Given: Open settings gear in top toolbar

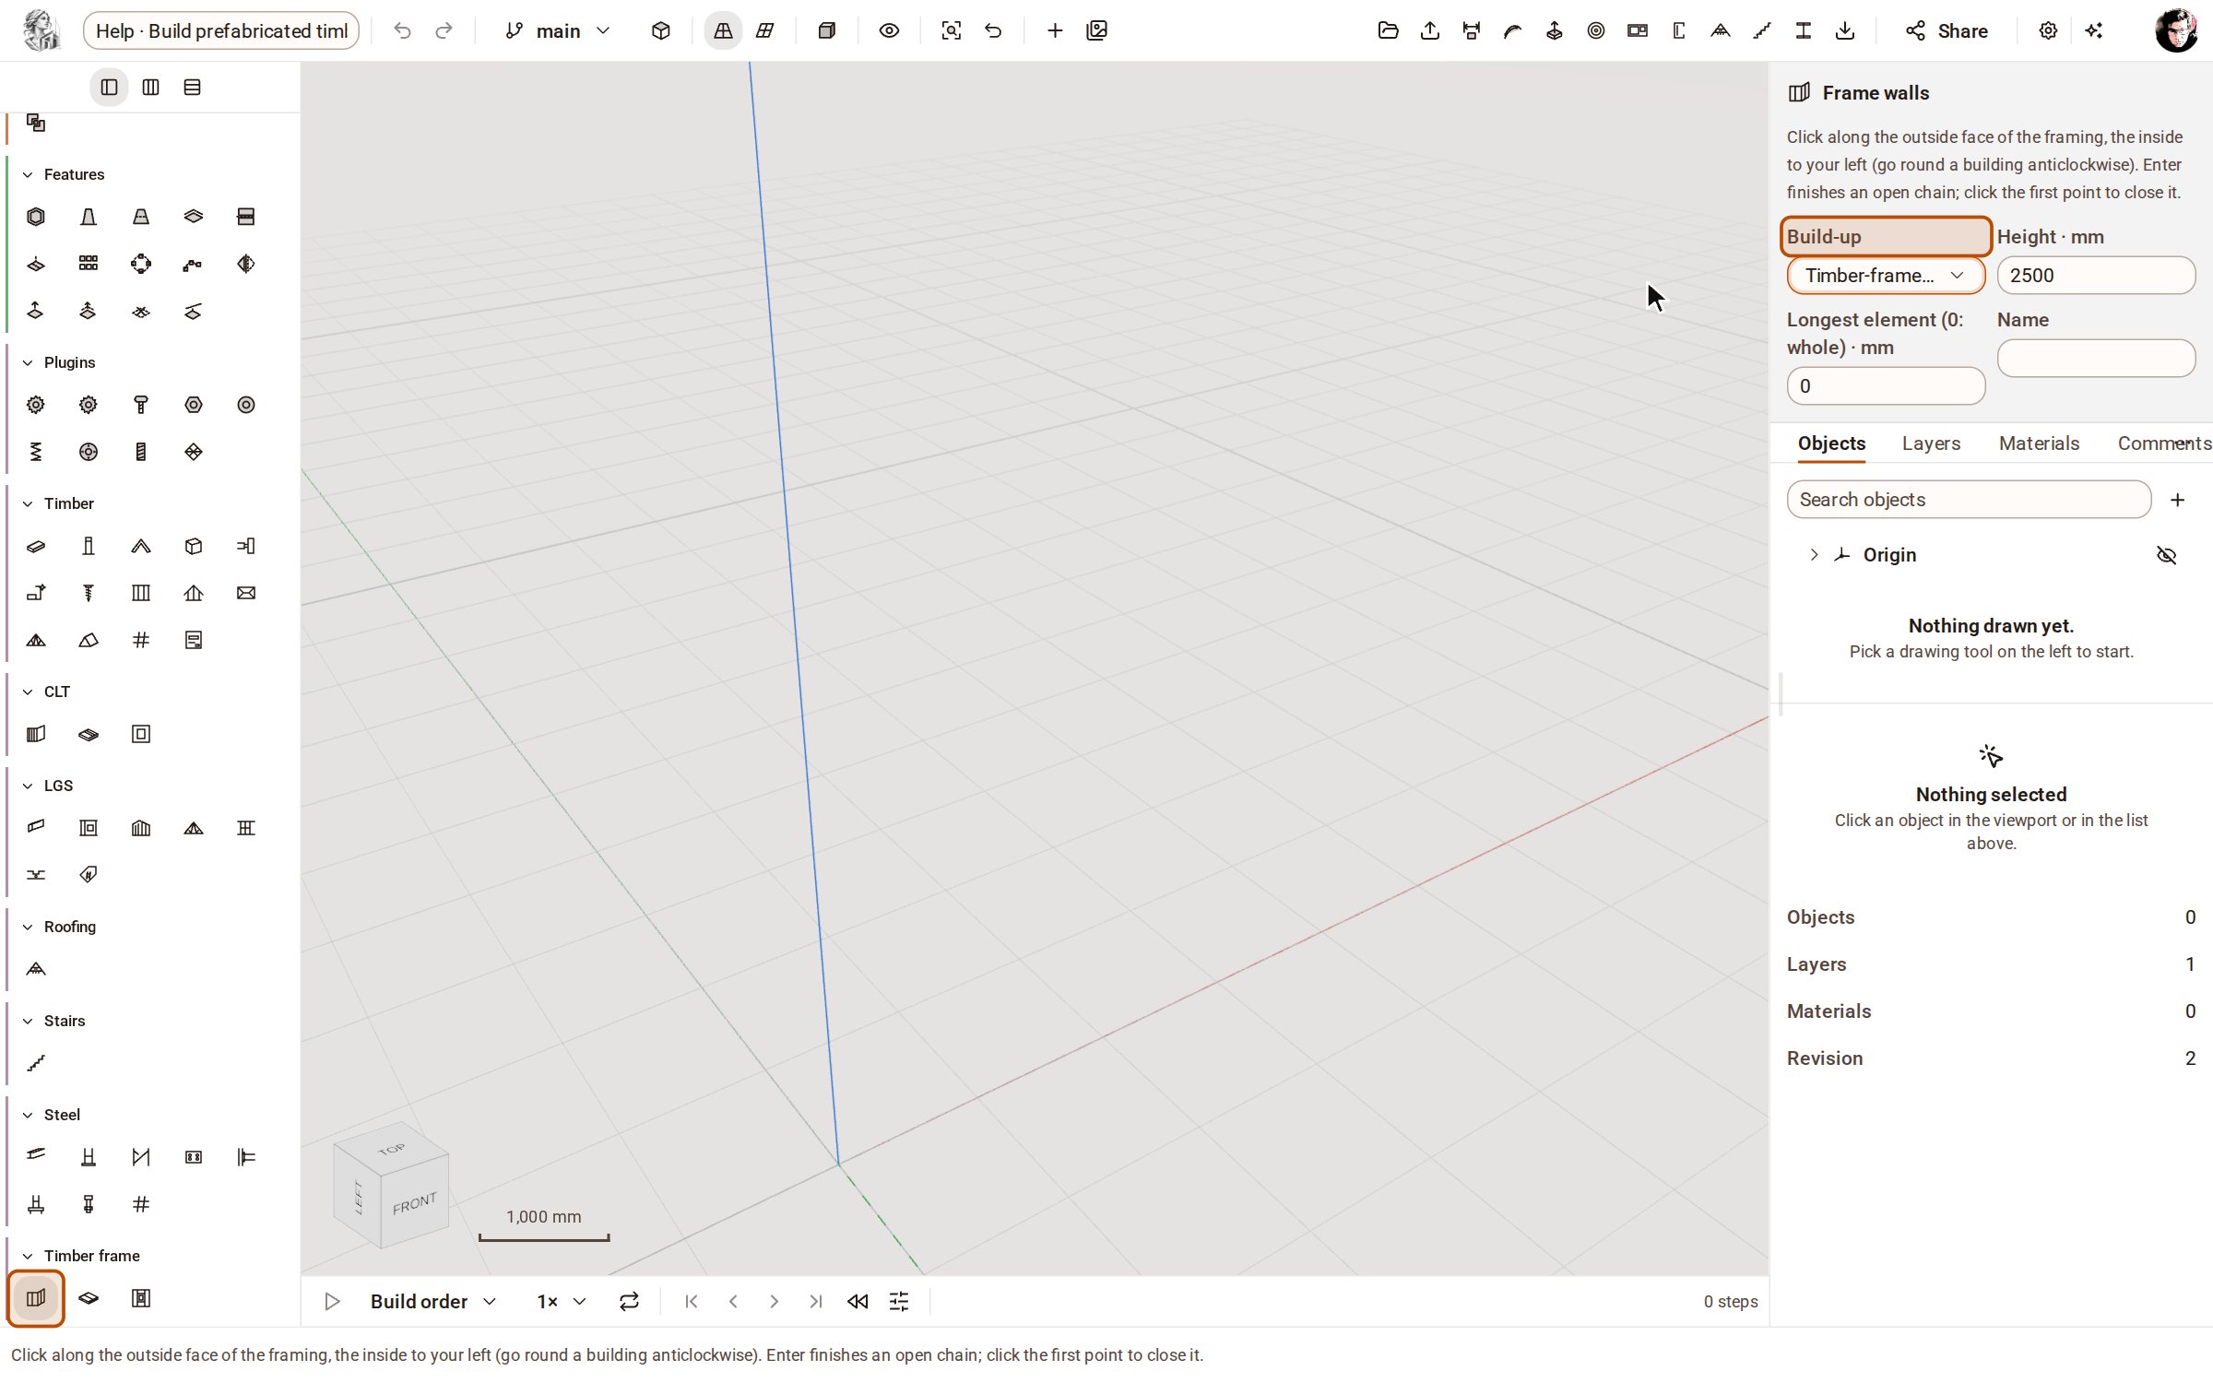Looking at the screenshot, I should point(2048,30).
